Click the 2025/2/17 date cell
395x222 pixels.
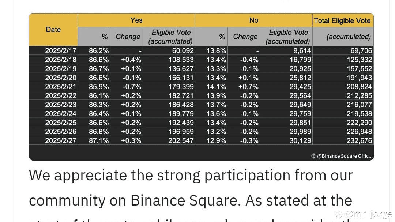(x=61, y=51)
